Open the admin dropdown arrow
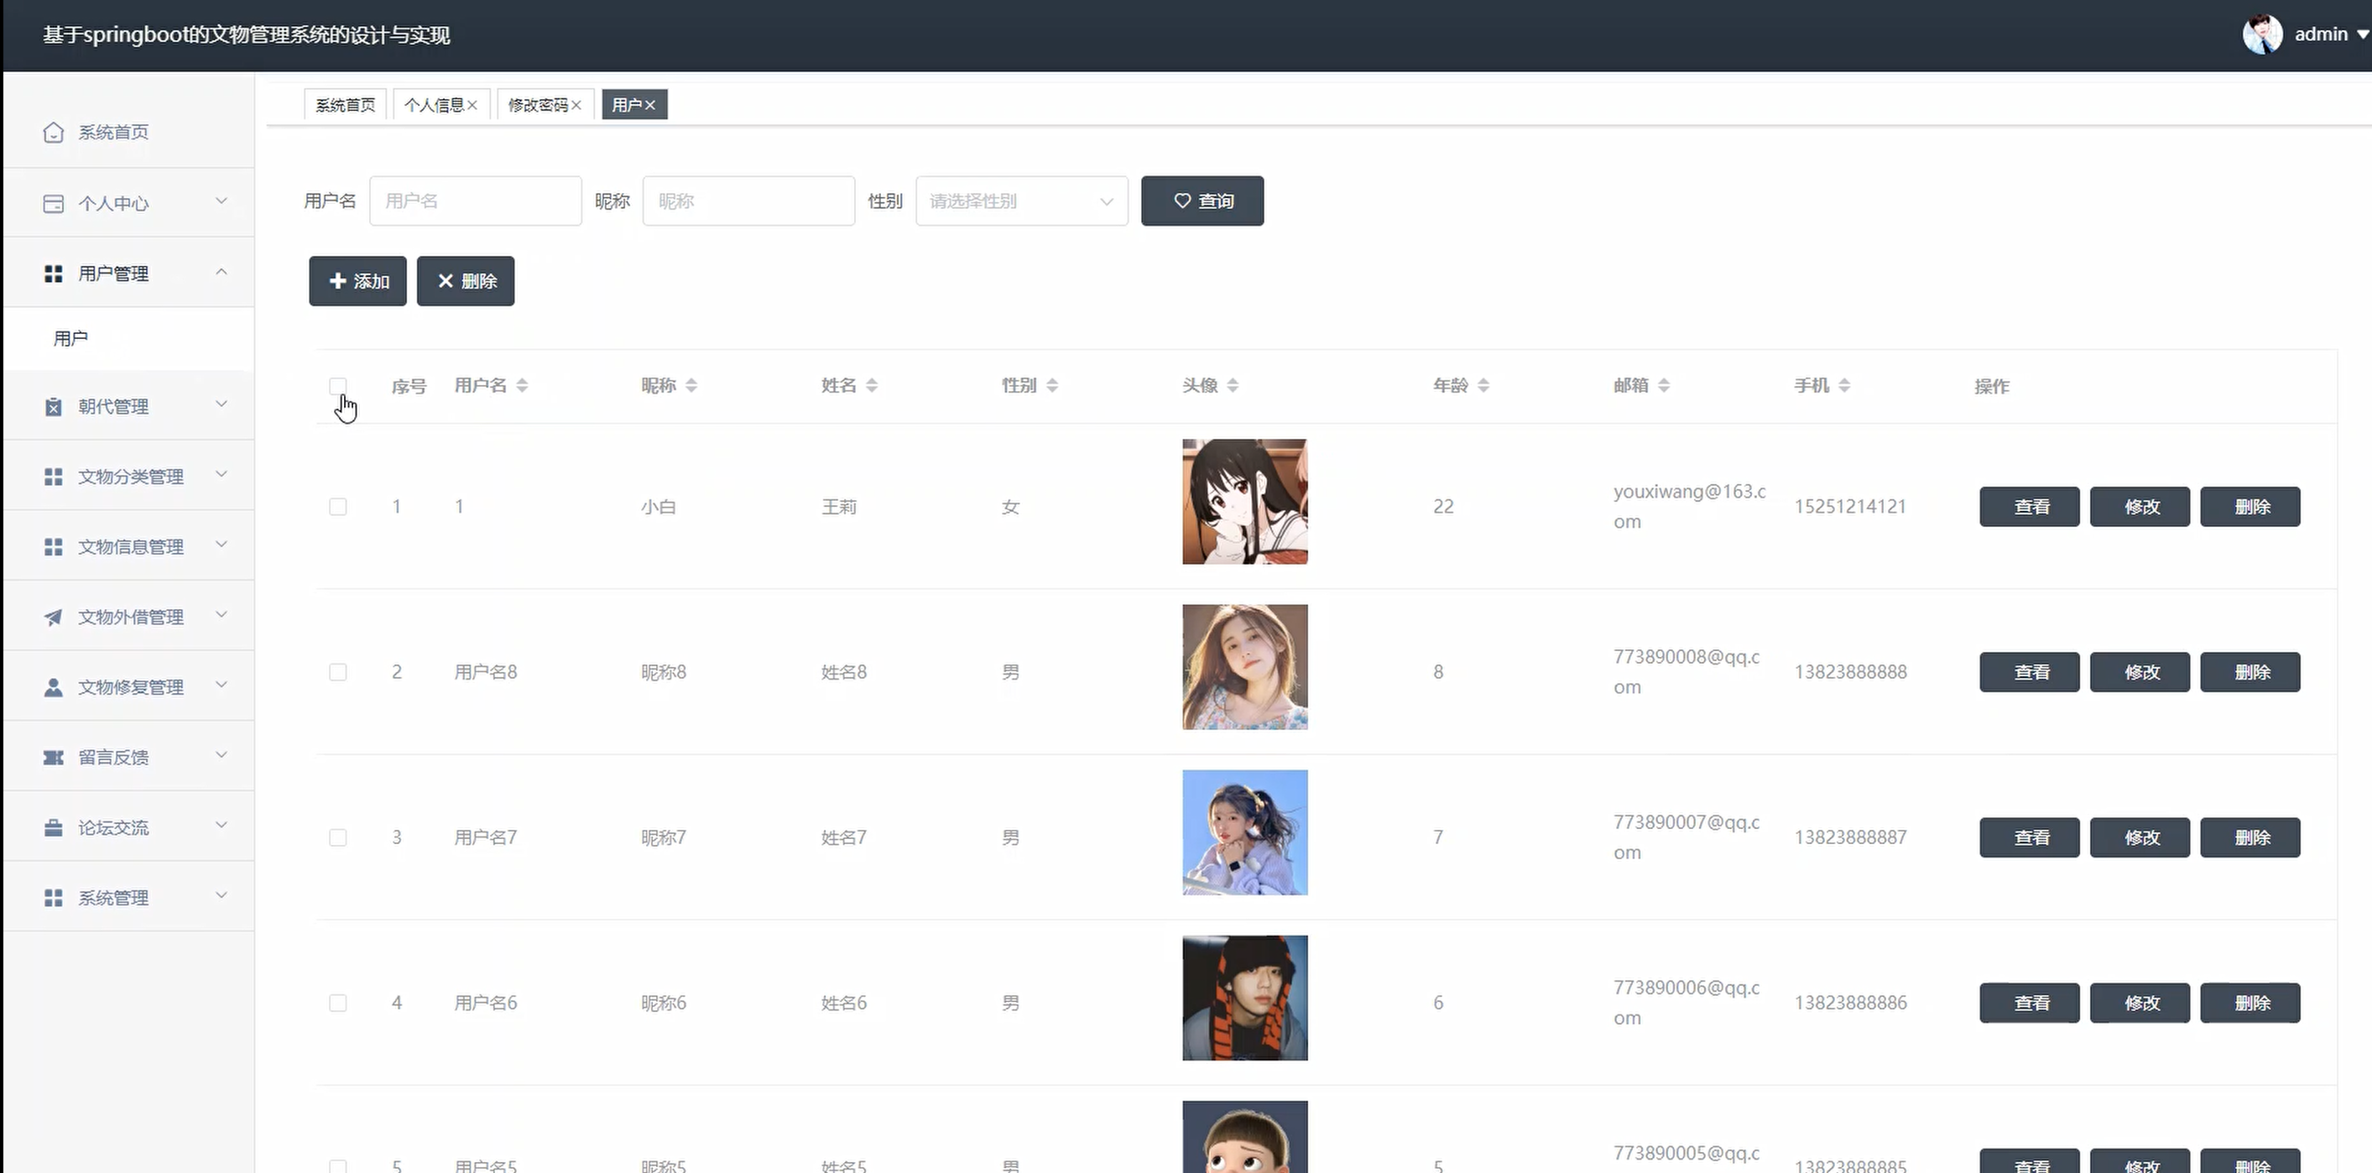 (2363, 35)
